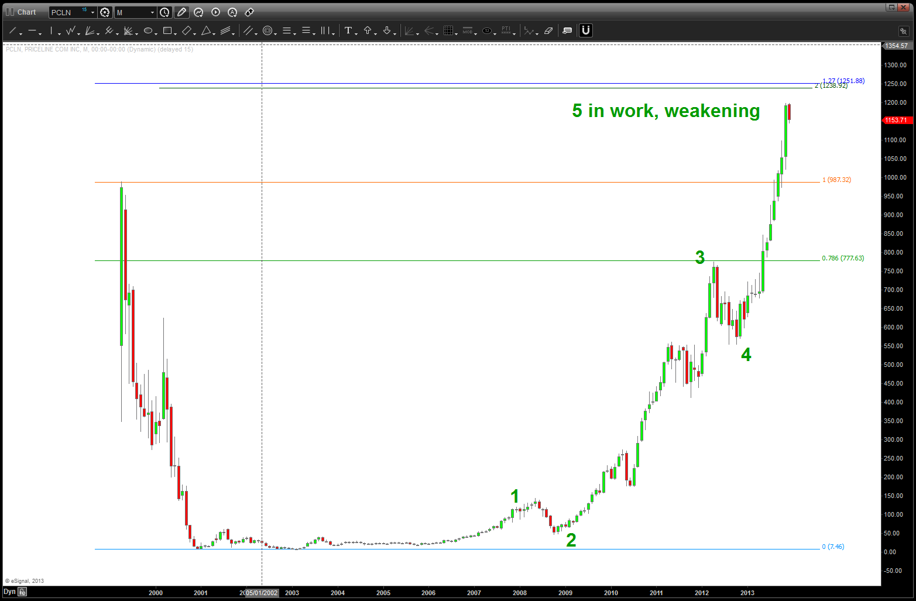The height and width of the screenshot is (601, 916).
Task: Select the Text annotation tool
Action: 348,30
